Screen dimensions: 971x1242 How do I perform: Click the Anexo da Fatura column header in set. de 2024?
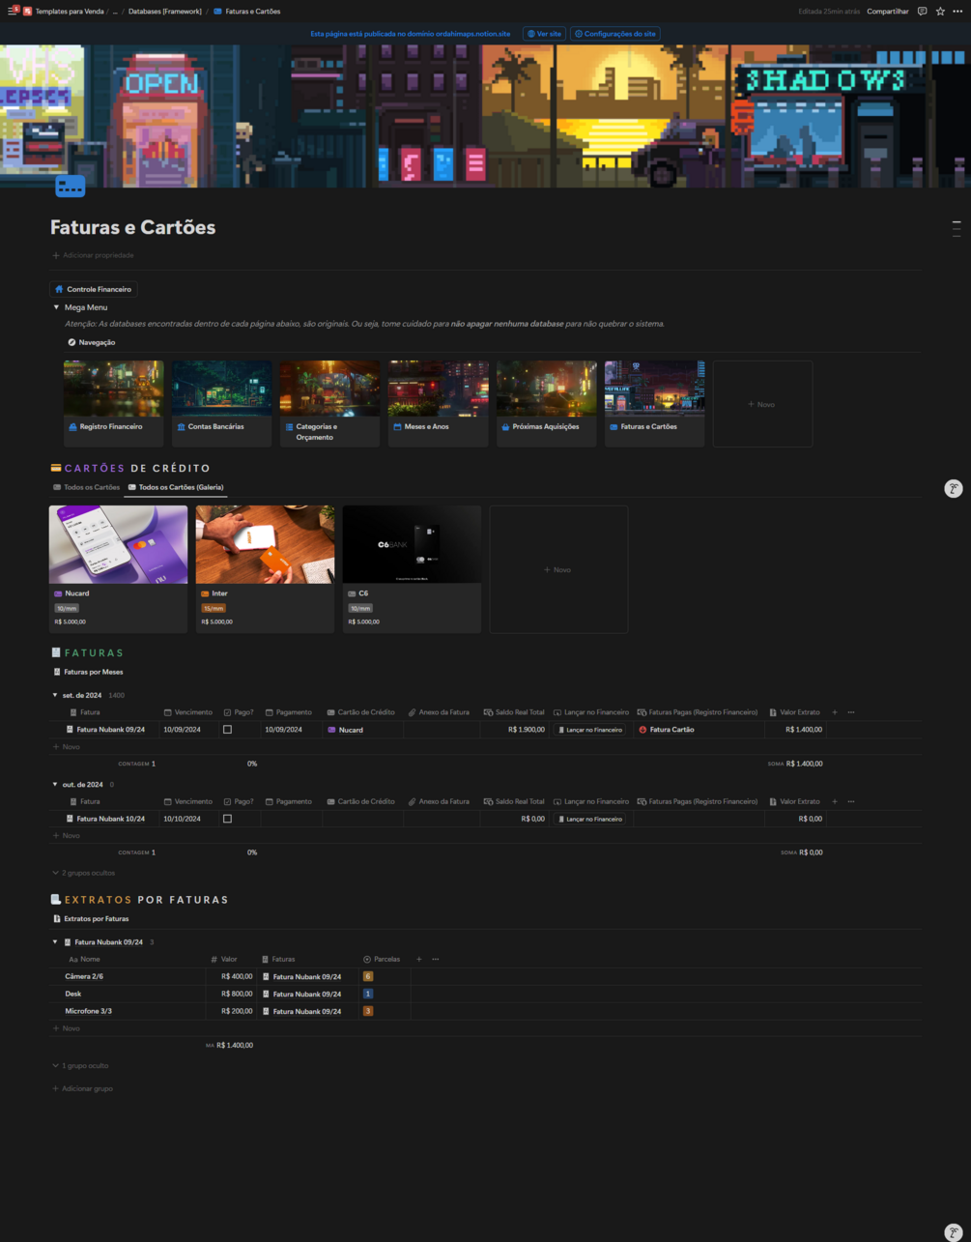point(439,712)
